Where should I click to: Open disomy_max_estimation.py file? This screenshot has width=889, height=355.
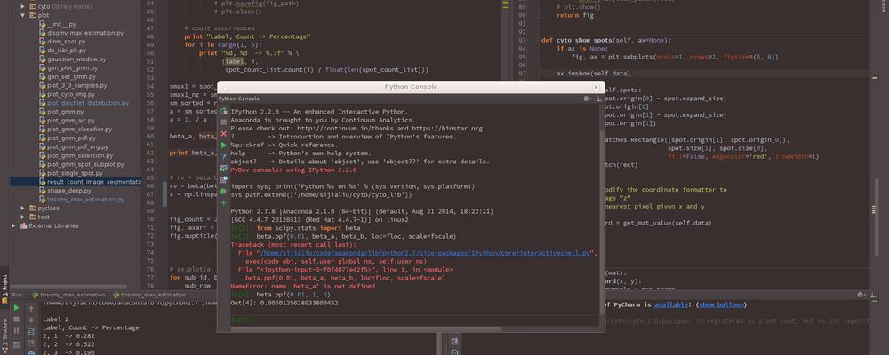pos(85,33)
